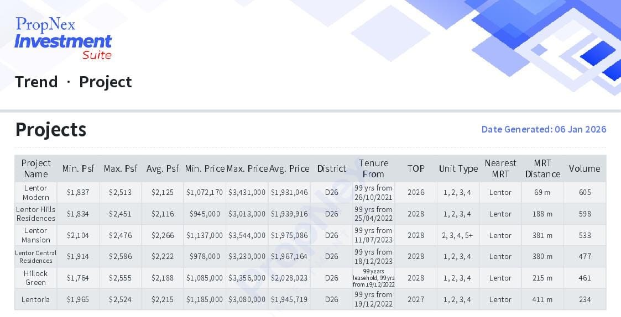Viewport: 621px width, 317px height.
Task: Click the 605 volume cell
Action: 585,193
